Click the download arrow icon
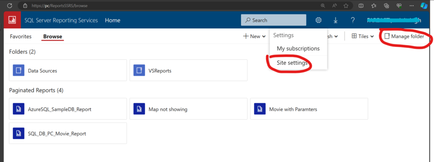434x162 pixels. pos(336,20)
